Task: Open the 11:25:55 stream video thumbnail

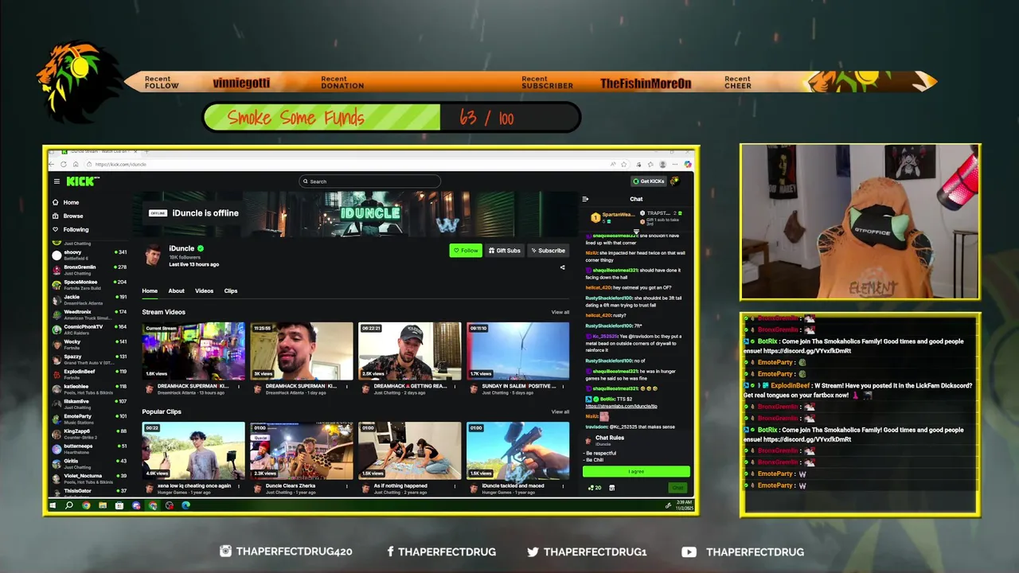Action: pyautogui.click(x=302, y=351)
